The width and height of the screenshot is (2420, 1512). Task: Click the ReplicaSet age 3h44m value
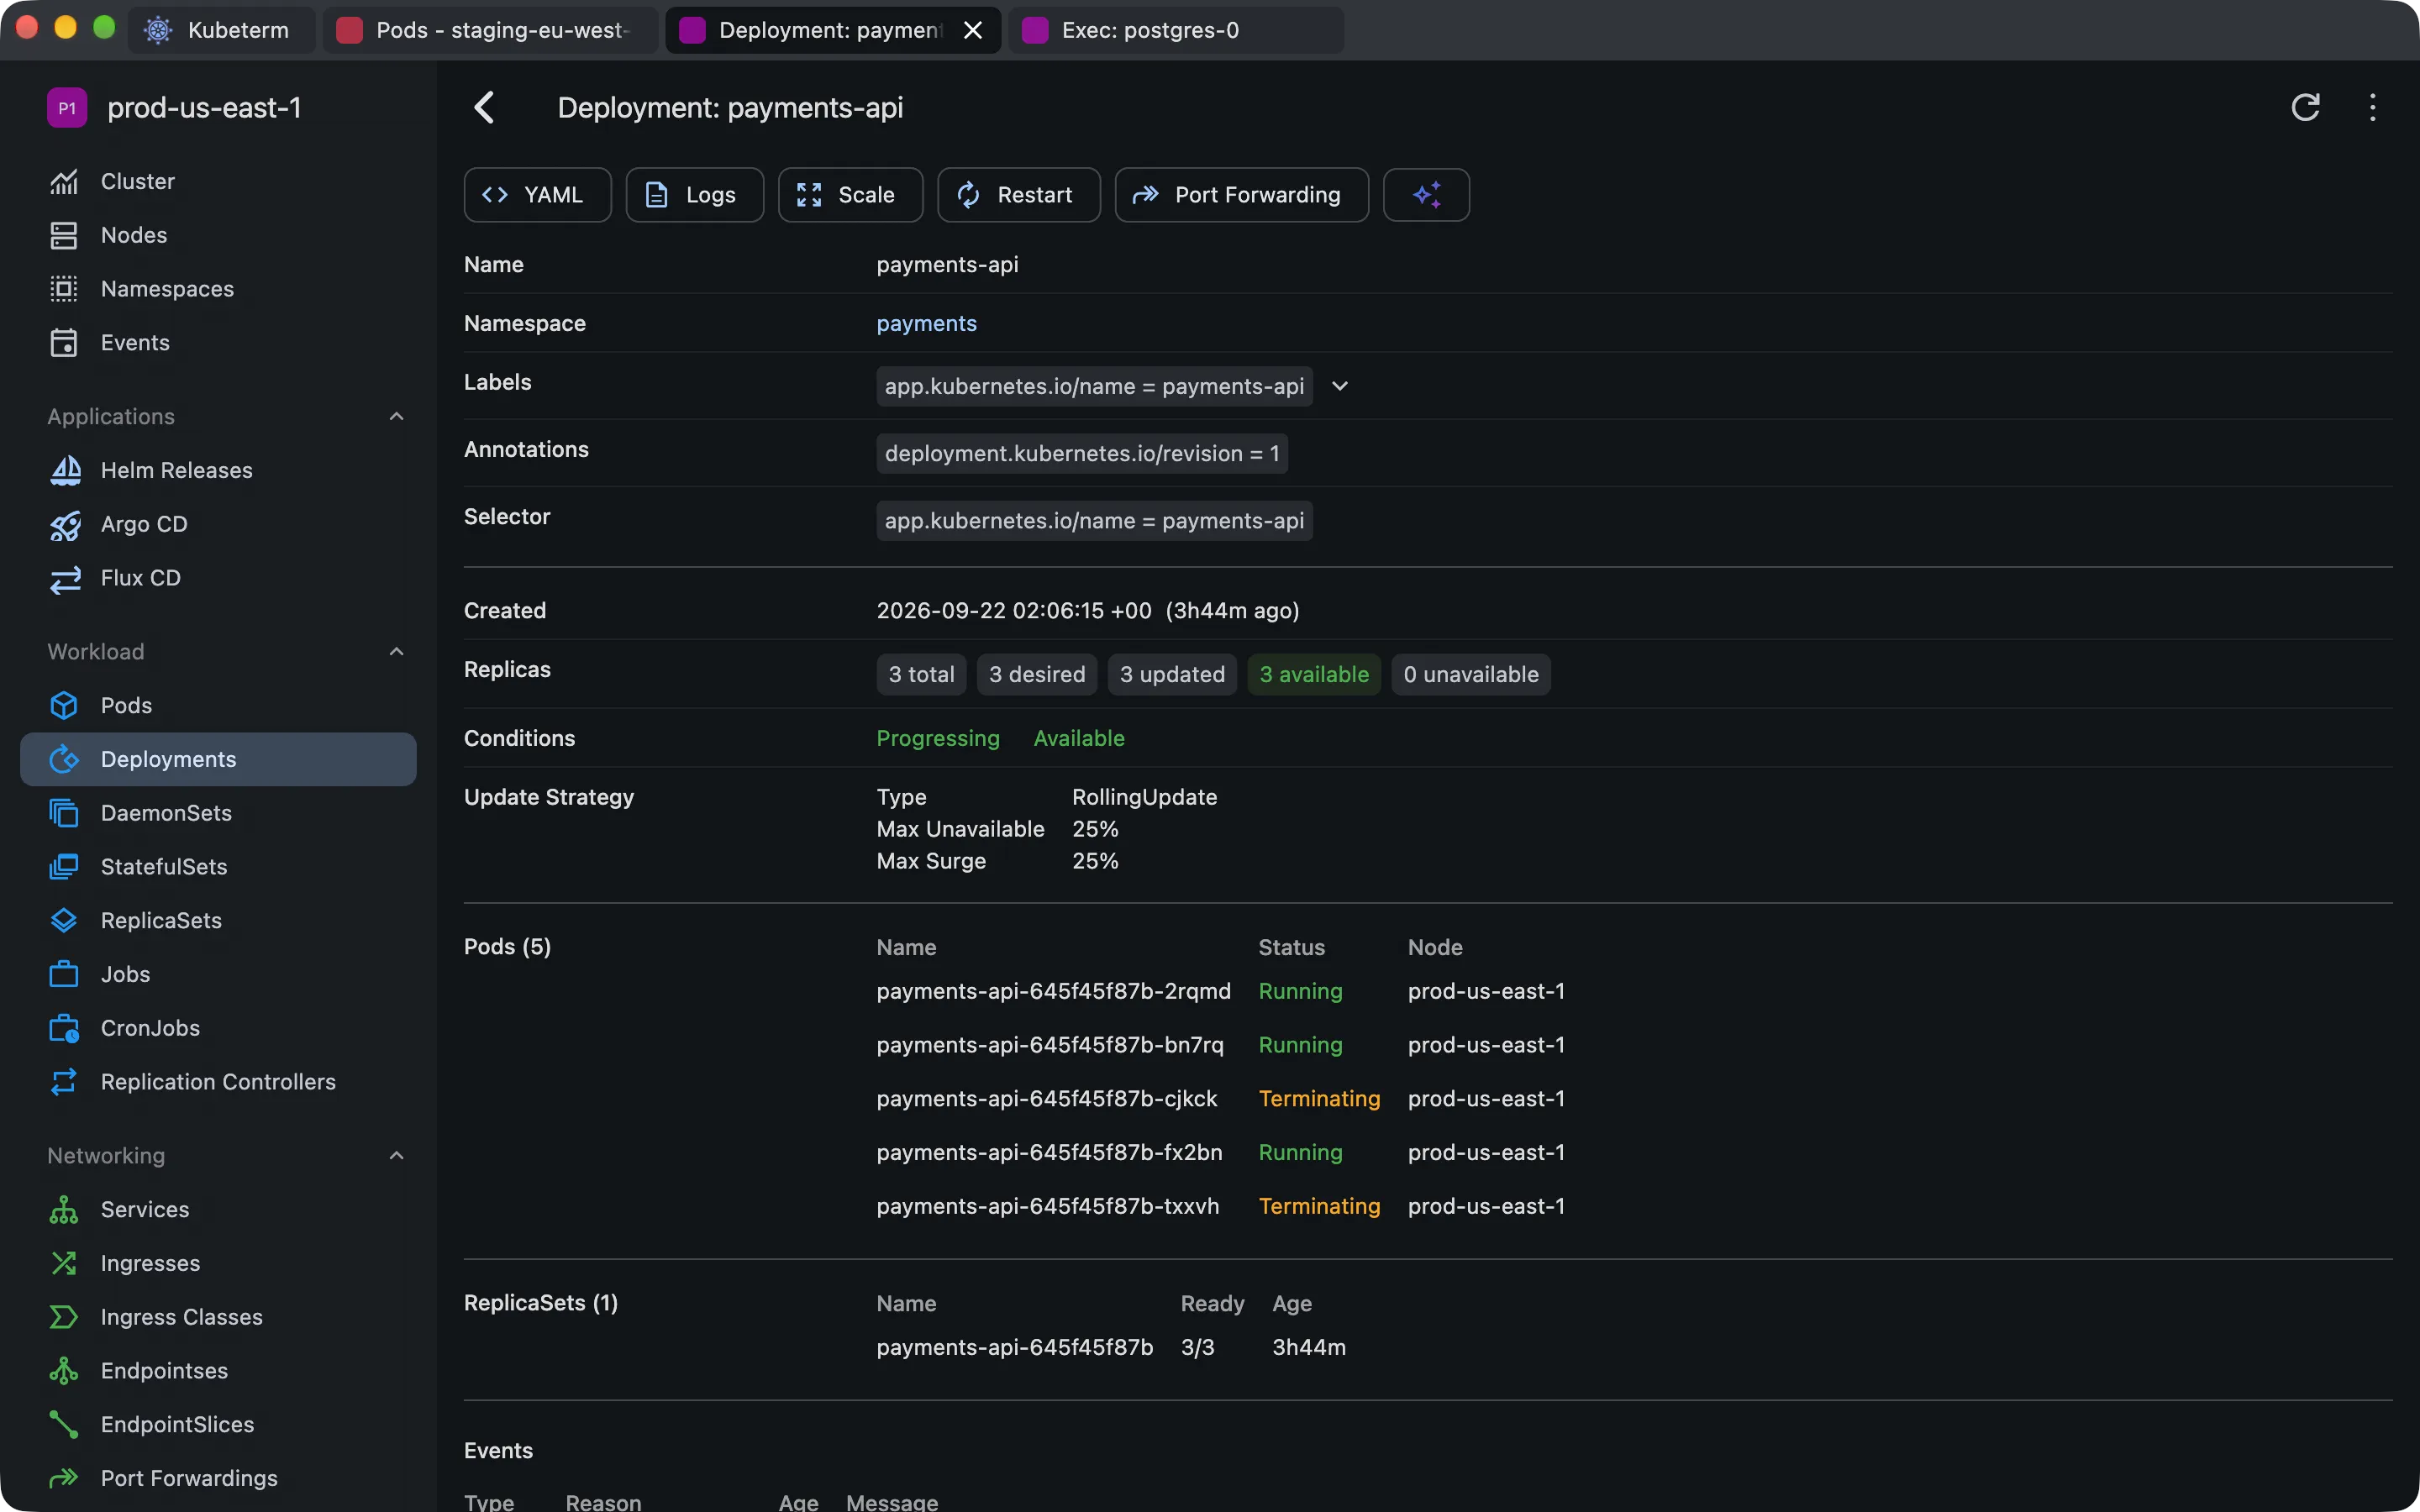click(x=1308, y=1347)
